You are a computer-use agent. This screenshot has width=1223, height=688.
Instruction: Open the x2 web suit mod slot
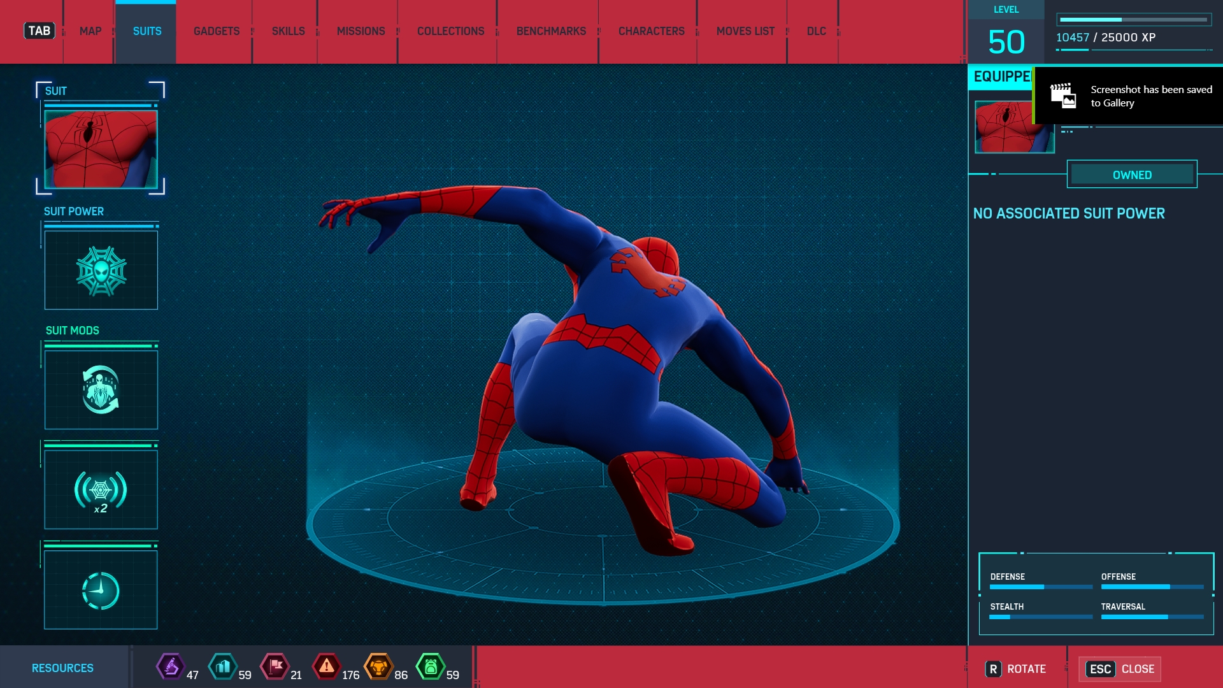101,490
